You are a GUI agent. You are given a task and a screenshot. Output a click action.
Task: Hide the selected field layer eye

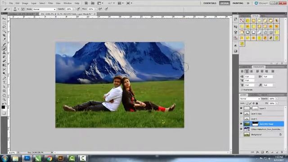pyautogui.click(x=241, y=124)
